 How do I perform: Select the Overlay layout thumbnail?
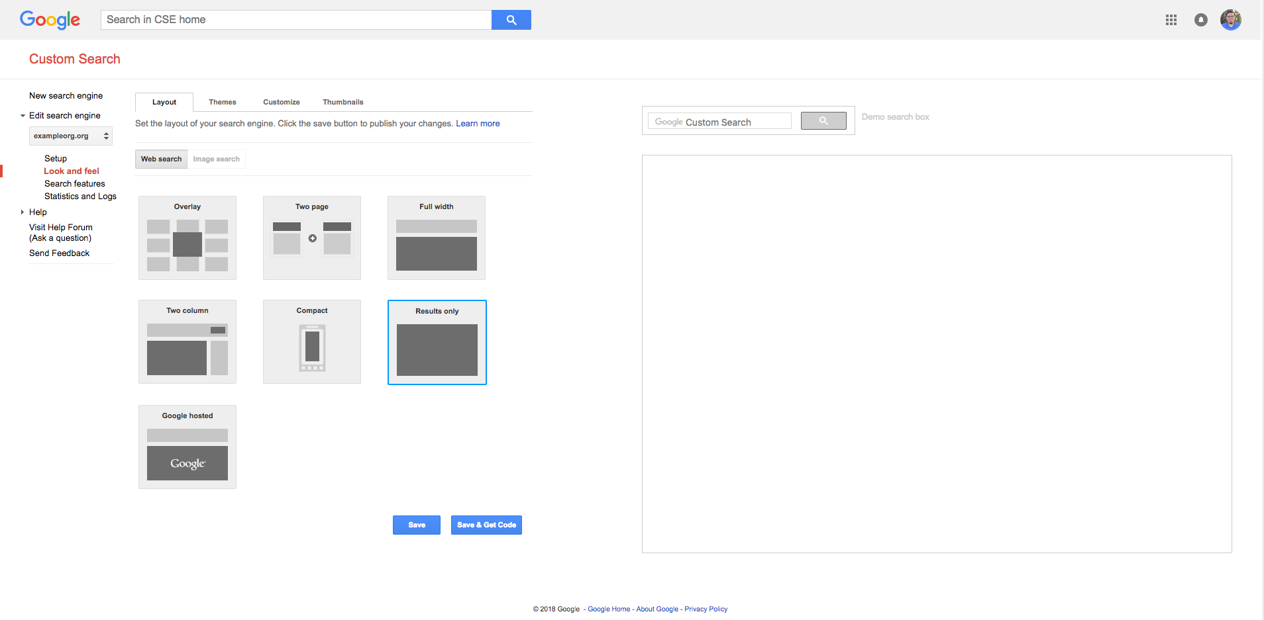[187, 238]
